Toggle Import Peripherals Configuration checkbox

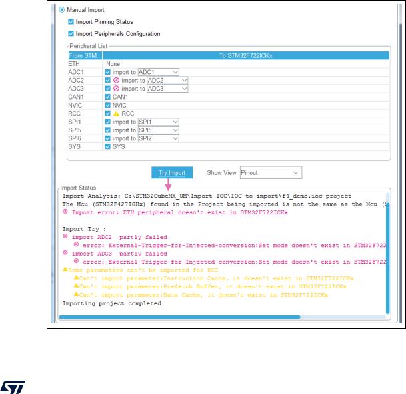click(71, 33)
